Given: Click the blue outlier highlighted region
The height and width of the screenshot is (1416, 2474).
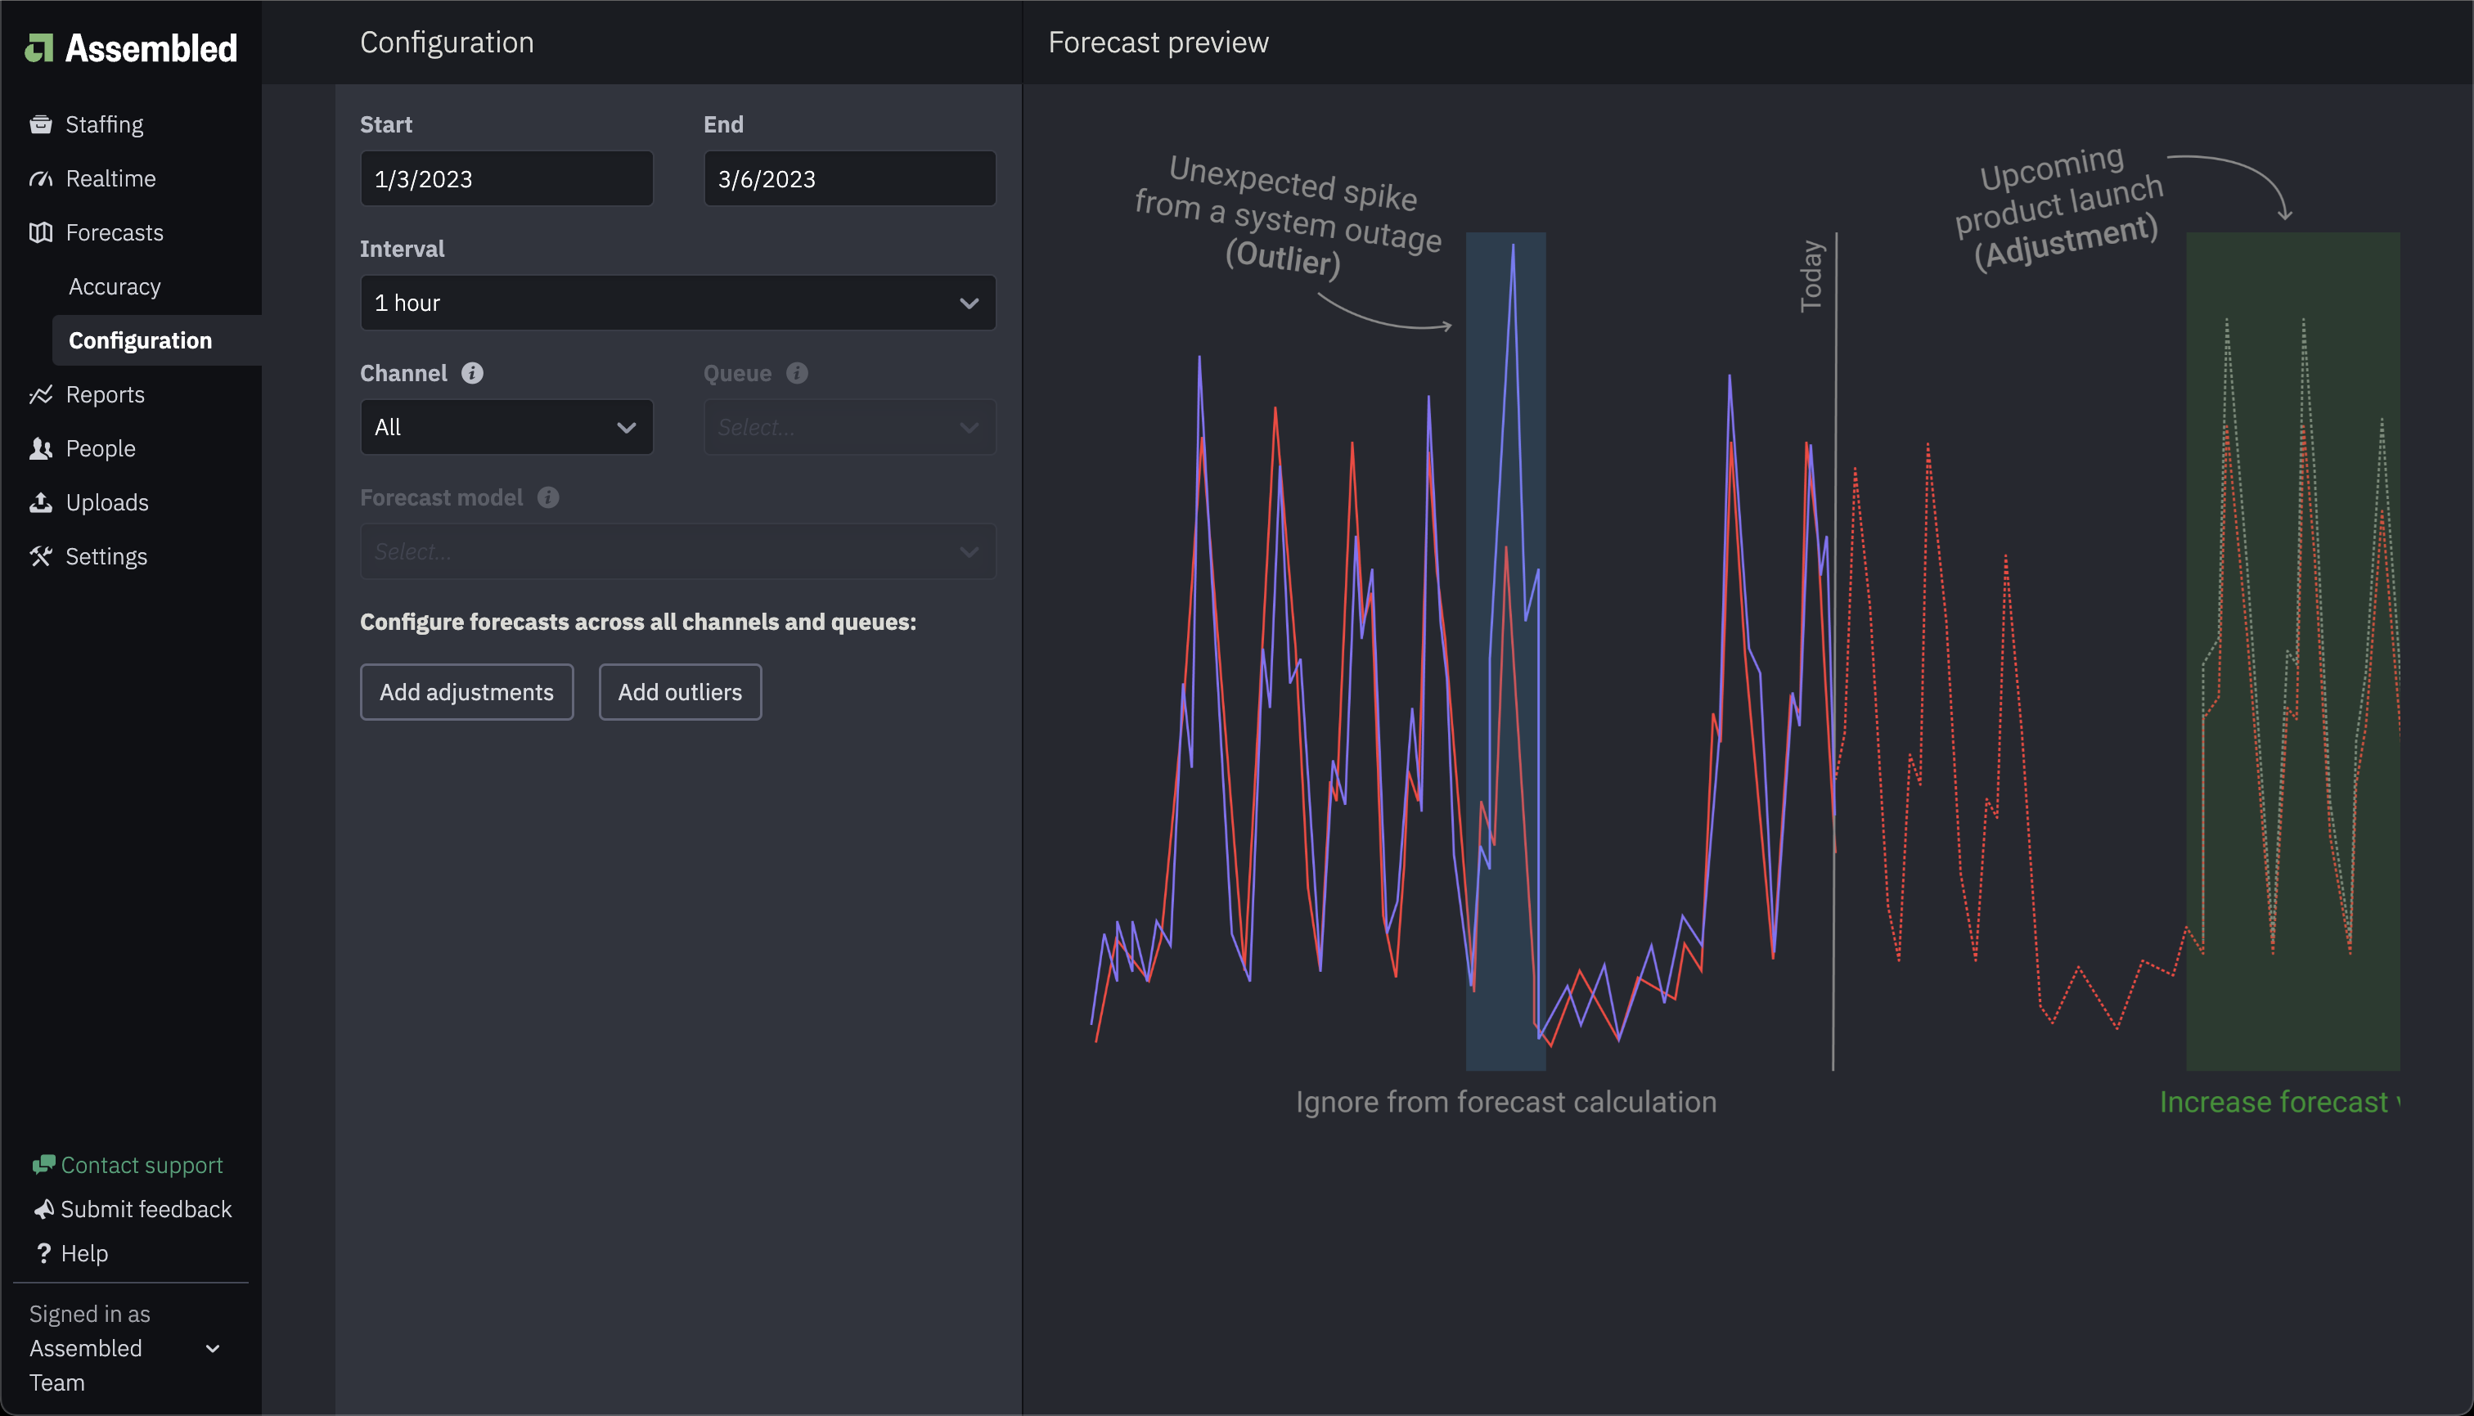Looking at the screenshot, I should [x=1505, y=652].
